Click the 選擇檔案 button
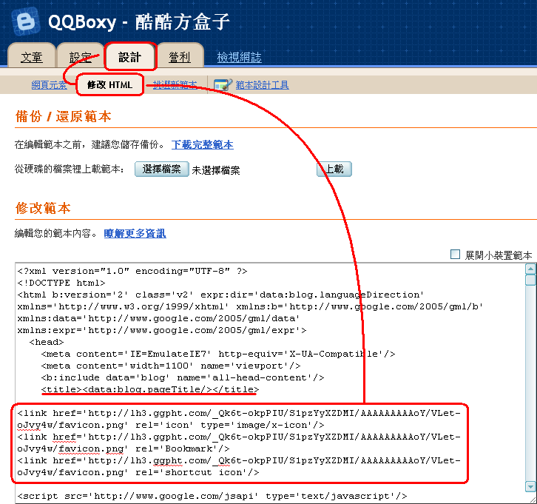Viewport: 537px width, 504px height. pyautogui.click(x=162, y=169)
